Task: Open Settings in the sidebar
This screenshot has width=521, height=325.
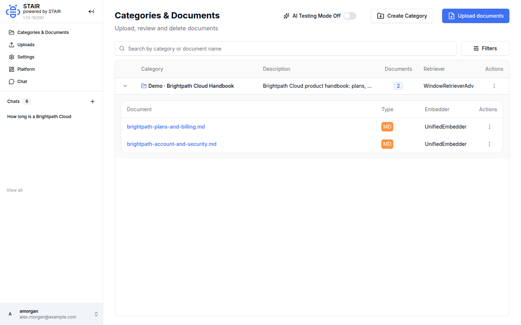Action: (51, 57)
